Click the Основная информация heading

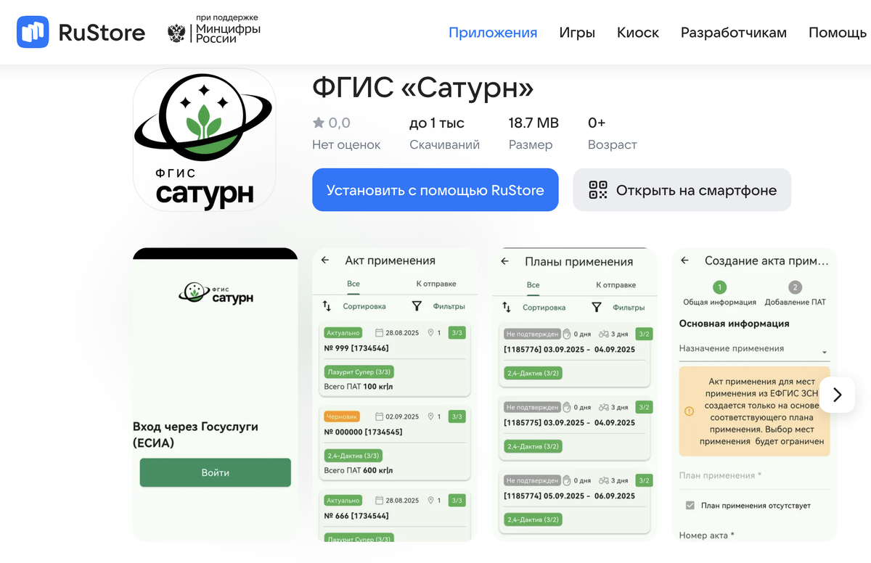click(x=734, y=324)
